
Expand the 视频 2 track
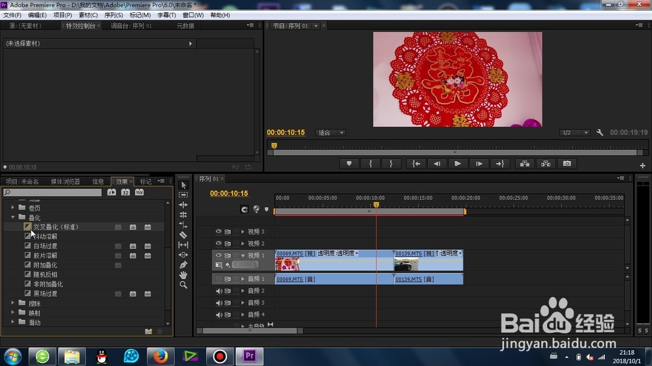[243, 244]
